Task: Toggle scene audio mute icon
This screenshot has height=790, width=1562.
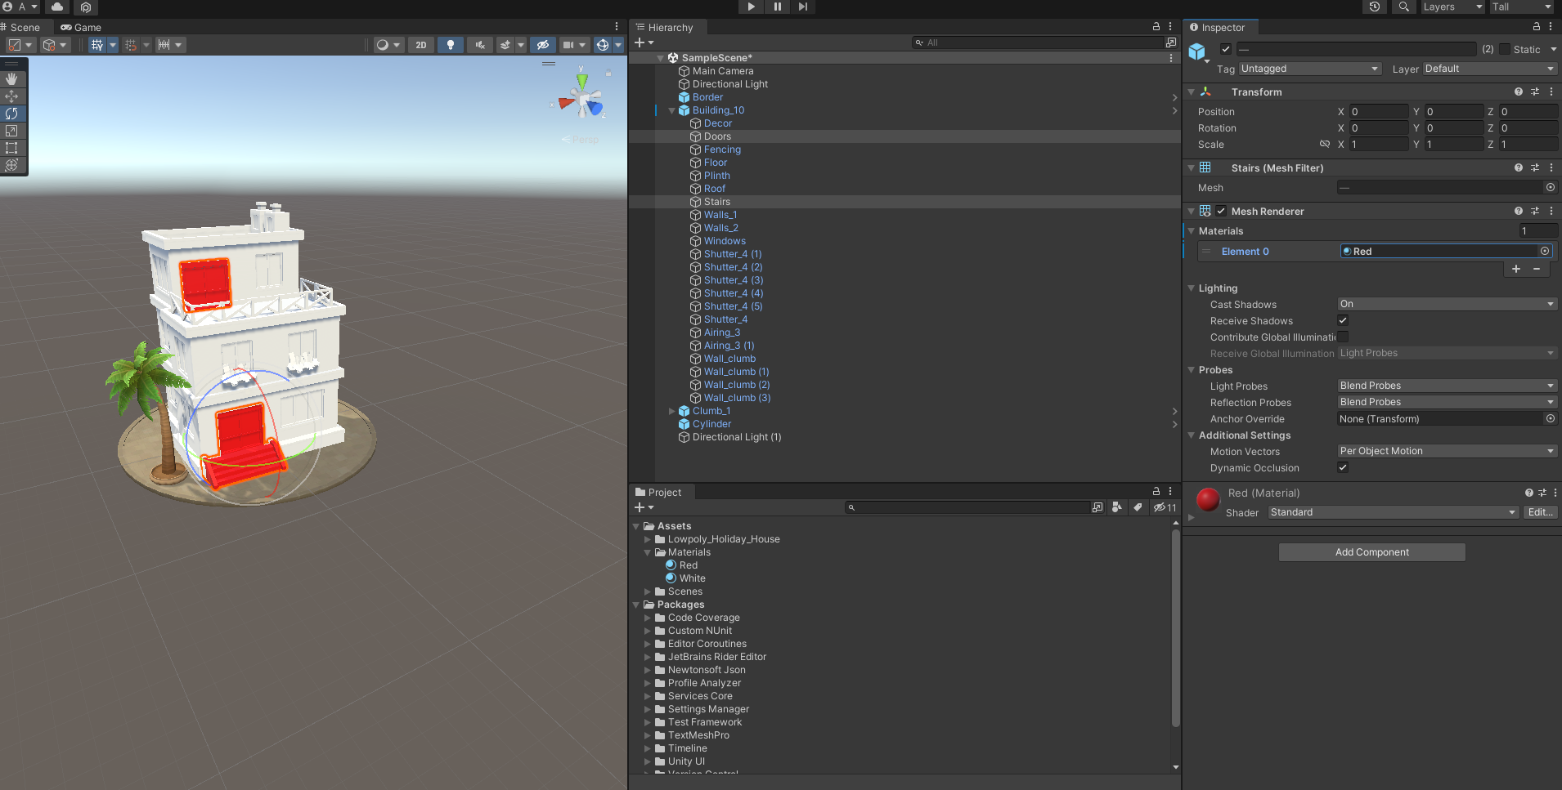Action: (480, 45)
